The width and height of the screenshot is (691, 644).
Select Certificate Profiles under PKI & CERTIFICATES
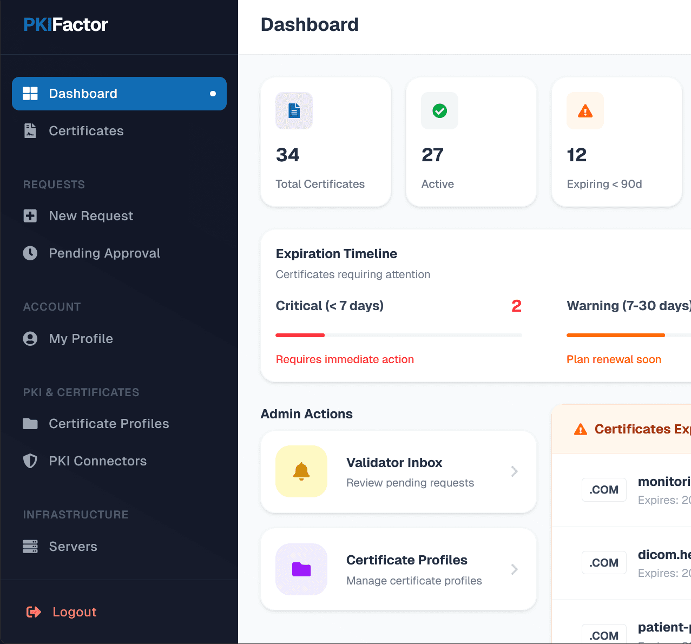click(109, 423)
